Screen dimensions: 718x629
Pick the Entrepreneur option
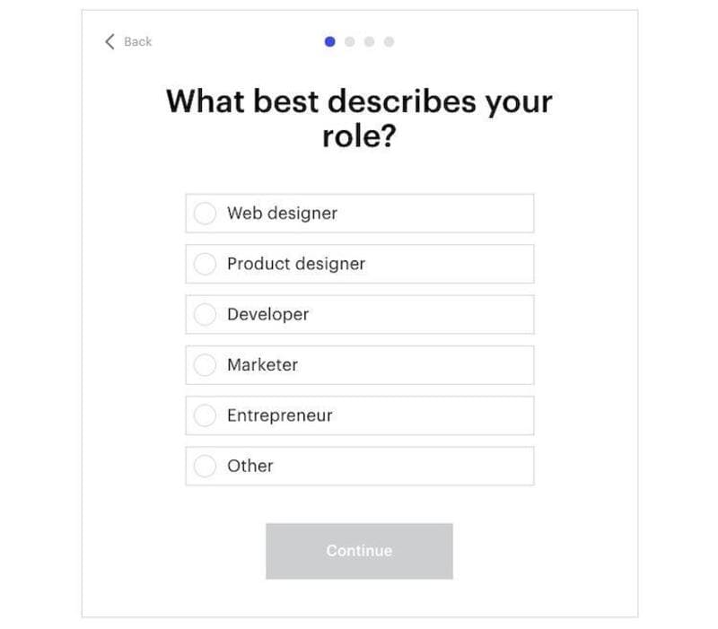[x=205, y=415]
